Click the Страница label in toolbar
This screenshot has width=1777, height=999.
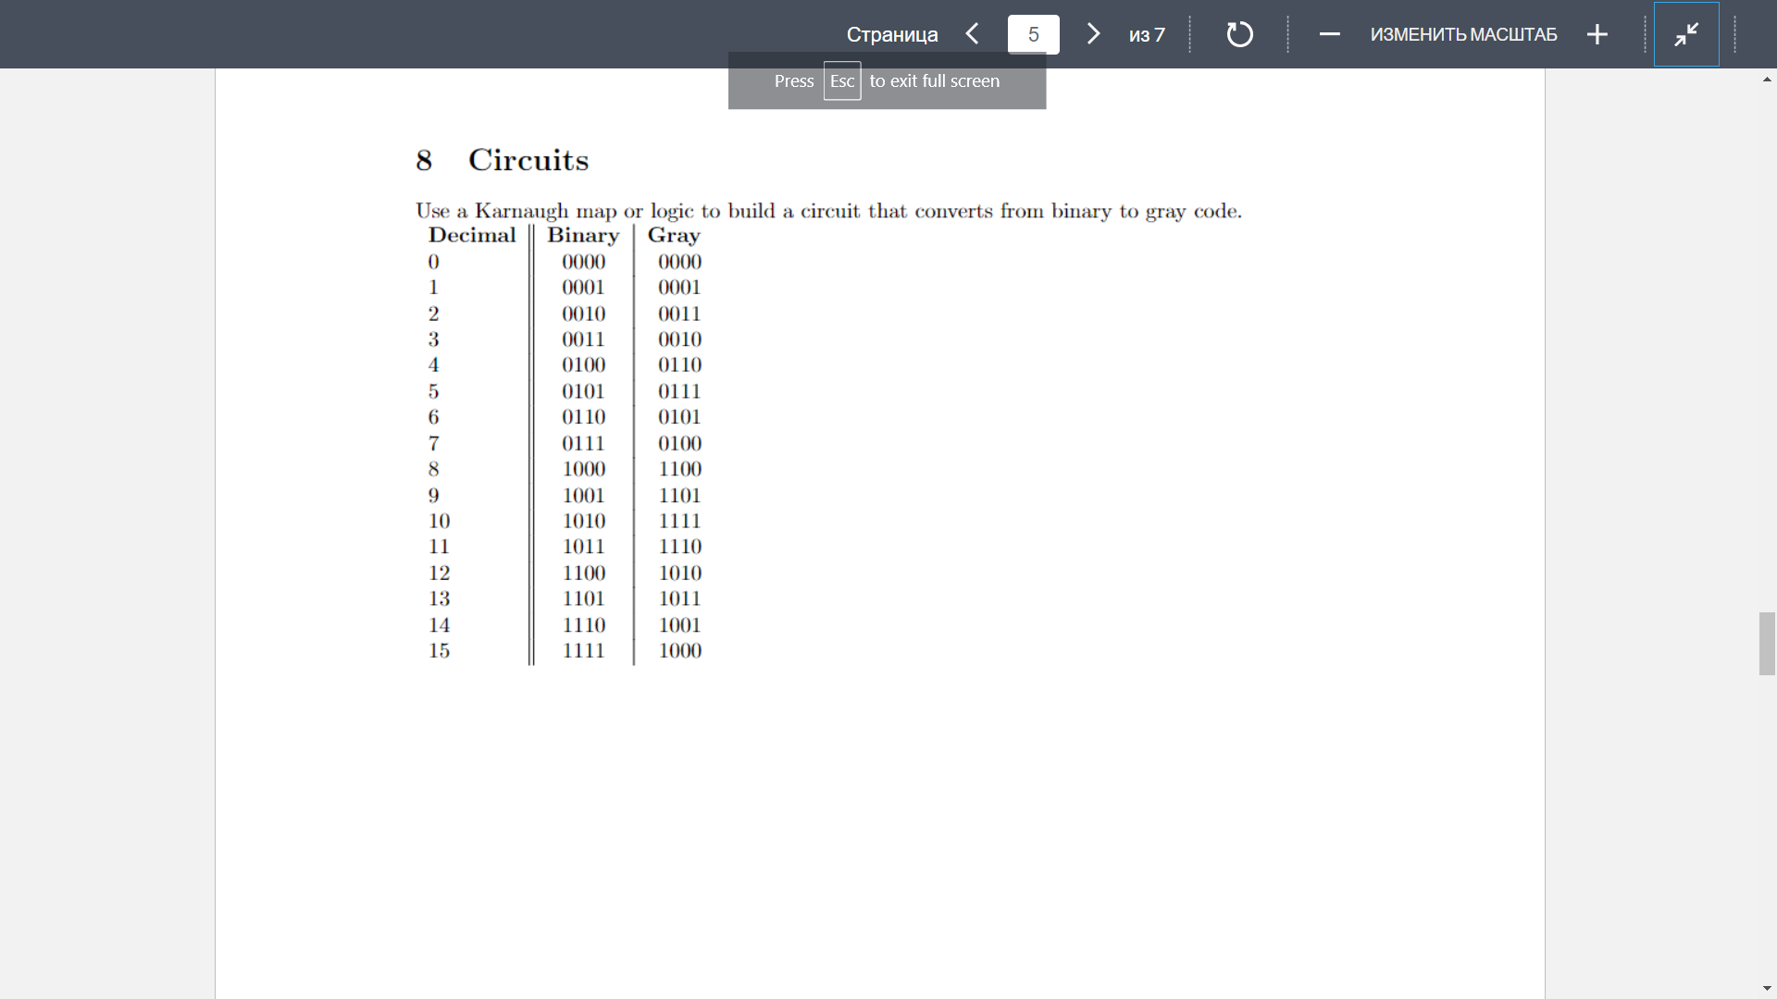pos(891,34)
